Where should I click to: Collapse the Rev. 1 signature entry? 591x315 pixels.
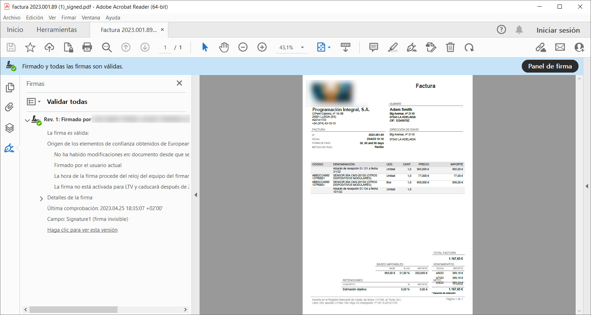point(27,120)
